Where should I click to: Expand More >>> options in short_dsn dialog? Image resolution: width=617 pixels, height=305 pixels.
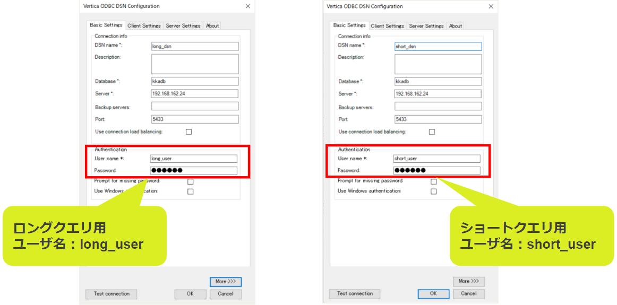tap(468, 281)
